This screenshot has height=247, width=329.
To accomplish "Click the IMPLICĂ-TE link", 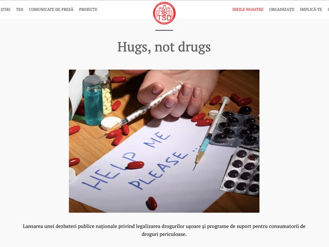I will 311,9.
